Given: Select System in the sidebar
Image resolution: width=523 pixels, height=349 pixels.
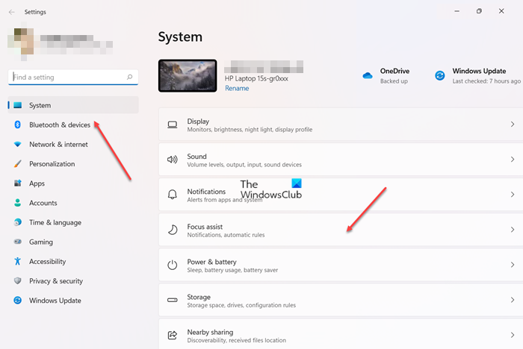Looking at the screenshot, I should tap(73, 105).
